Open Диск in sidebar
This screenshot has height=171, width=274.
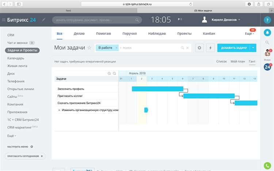click(x=11, y=73)
